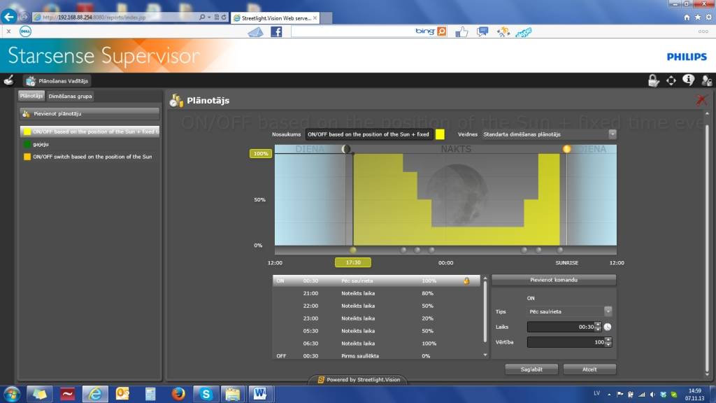Open Firefox from the taskbar
This screenshot has height=403, width=716.
pos(178,393)
